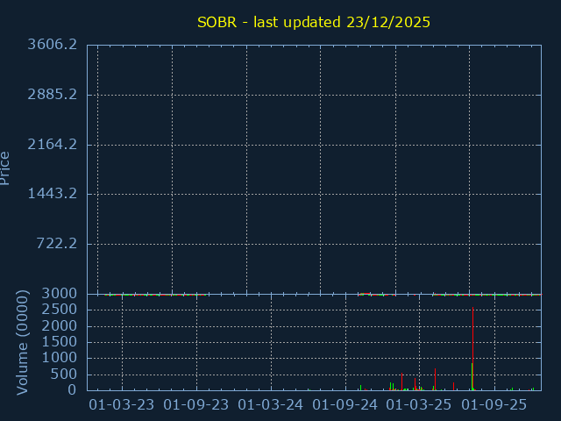Select the 01-03-24 date label
The width and height of the screenshot is (561, 421).
271,405
